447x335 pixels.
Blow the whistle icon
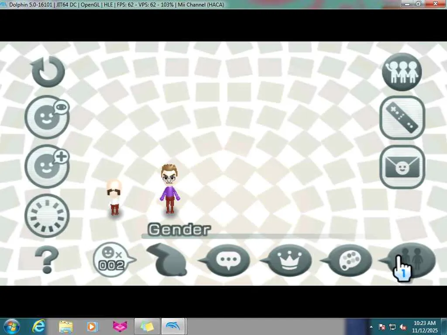pyautogui.click(x=167, y=260)
